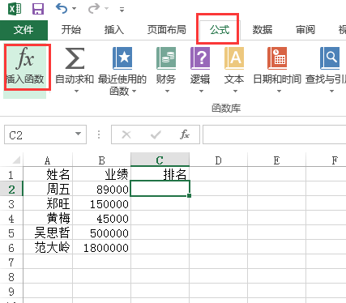The image size is (346, 303).
Task: Click cell with value 150000
Action: 101,203
